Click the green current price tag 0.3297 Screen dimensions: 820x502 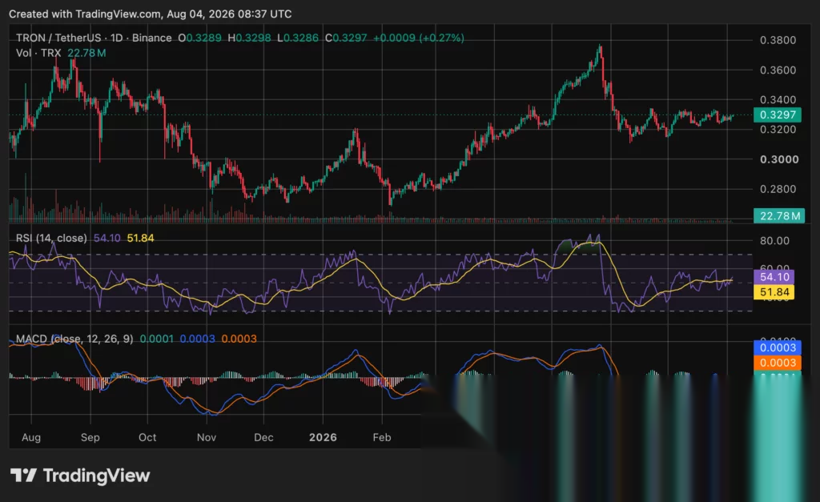[x=777, y=114]
